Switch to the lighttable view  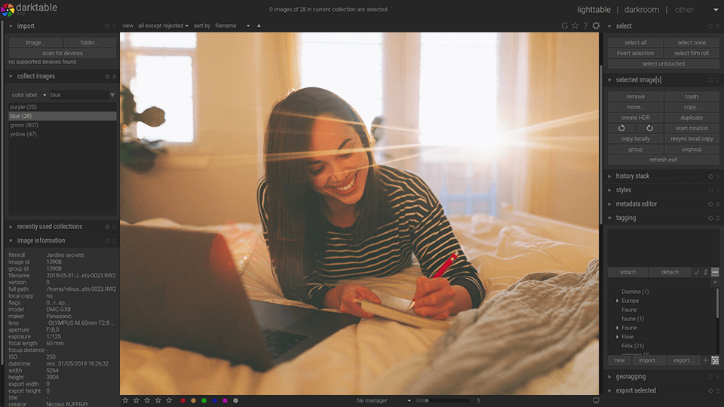[594, 10]
